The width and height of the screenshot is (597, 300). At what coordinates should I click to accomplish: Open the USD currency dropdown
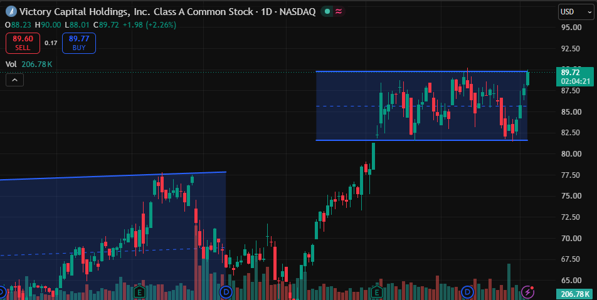[576, 12]
